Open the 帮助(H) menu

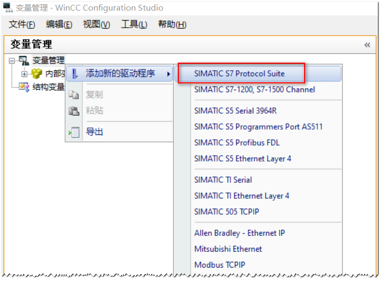pos(172,24)
